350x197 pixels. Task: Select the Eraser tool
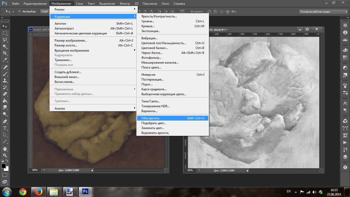(5, 94)
